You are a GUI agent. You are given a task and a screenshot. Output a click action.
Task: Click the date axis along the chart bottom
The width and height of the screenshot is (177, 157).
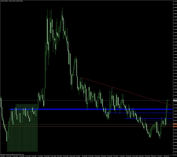point(86,156)
